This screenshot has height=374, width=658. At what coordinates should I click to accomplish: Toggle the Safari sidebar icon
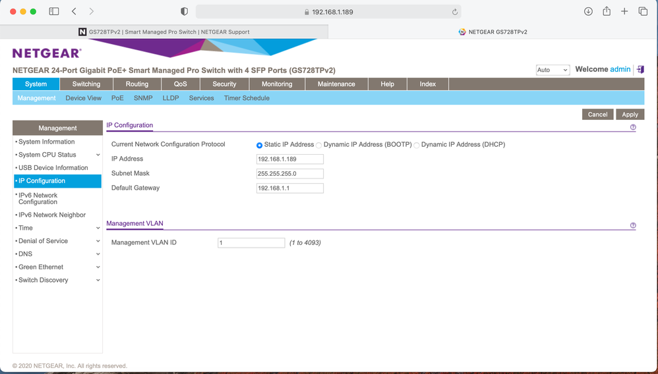click(53, 11)
